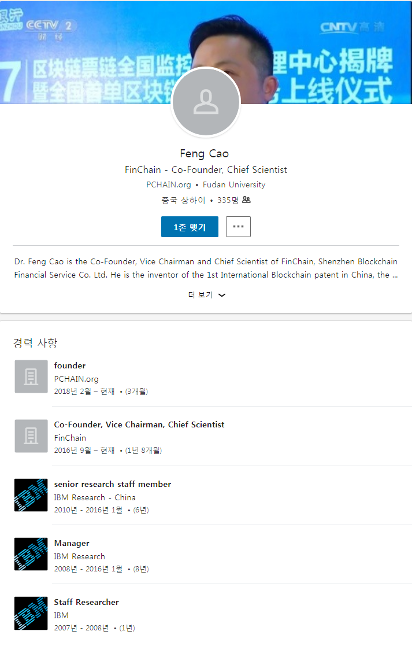
Task: Click IBM logo next to senior research staff member
Action: coord(31,495)
